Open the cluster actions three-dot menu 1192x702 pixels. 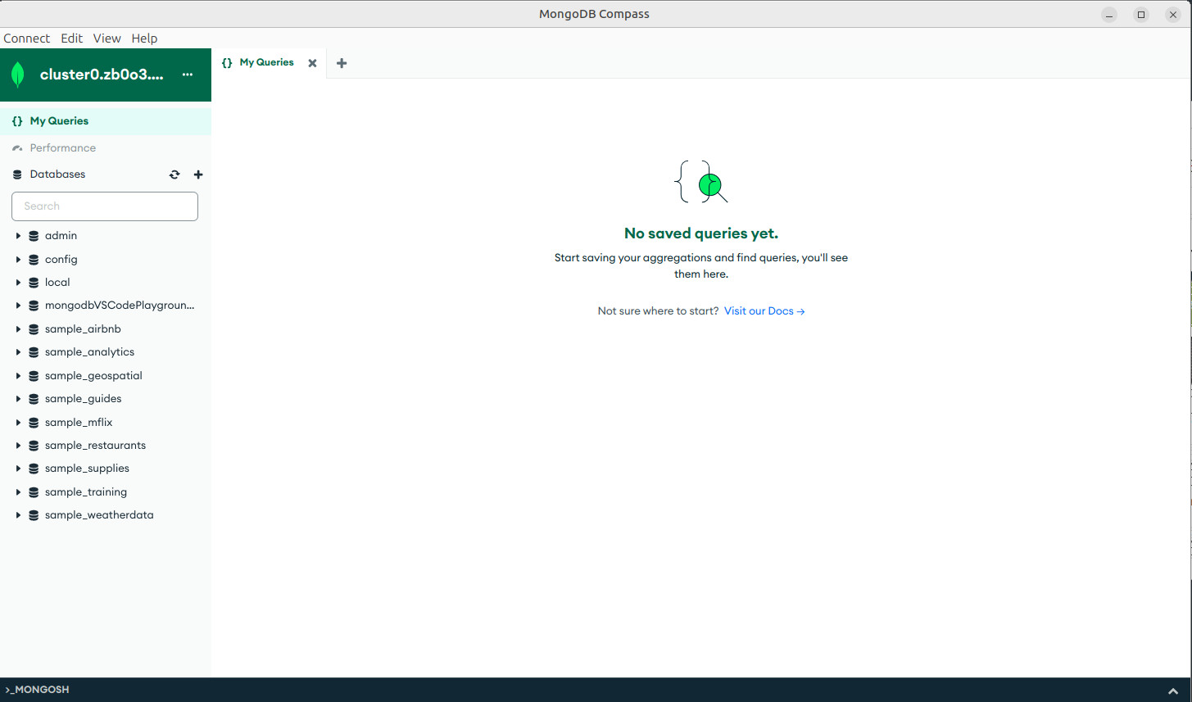(x=188, y=75)
